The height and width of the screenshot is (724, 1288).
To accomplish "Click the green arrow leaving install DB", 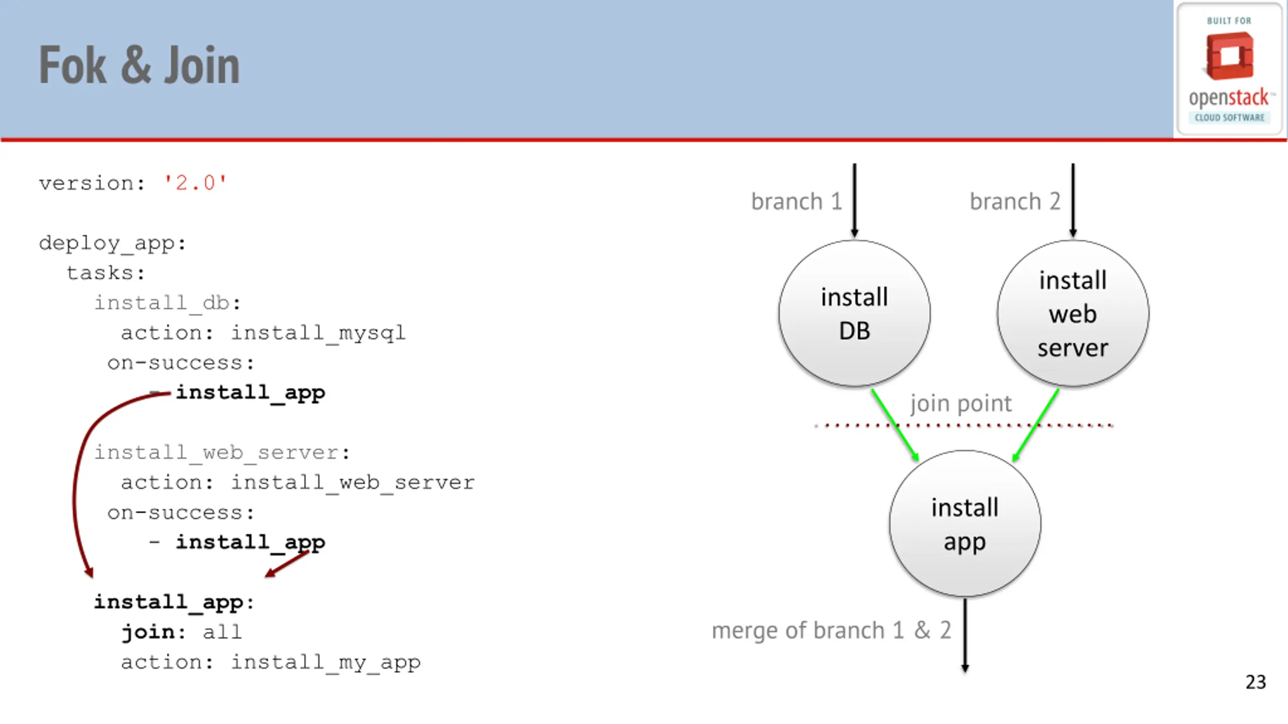I will 895,425.
